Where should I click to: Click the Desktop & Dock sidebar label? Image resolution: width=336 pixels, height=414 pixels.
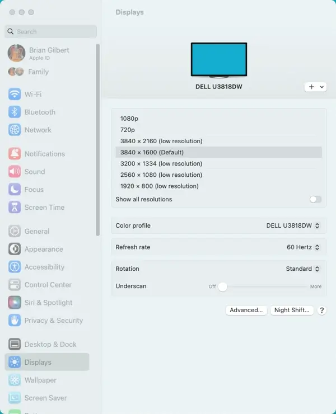pyautogui.click(x=50, y=344)
